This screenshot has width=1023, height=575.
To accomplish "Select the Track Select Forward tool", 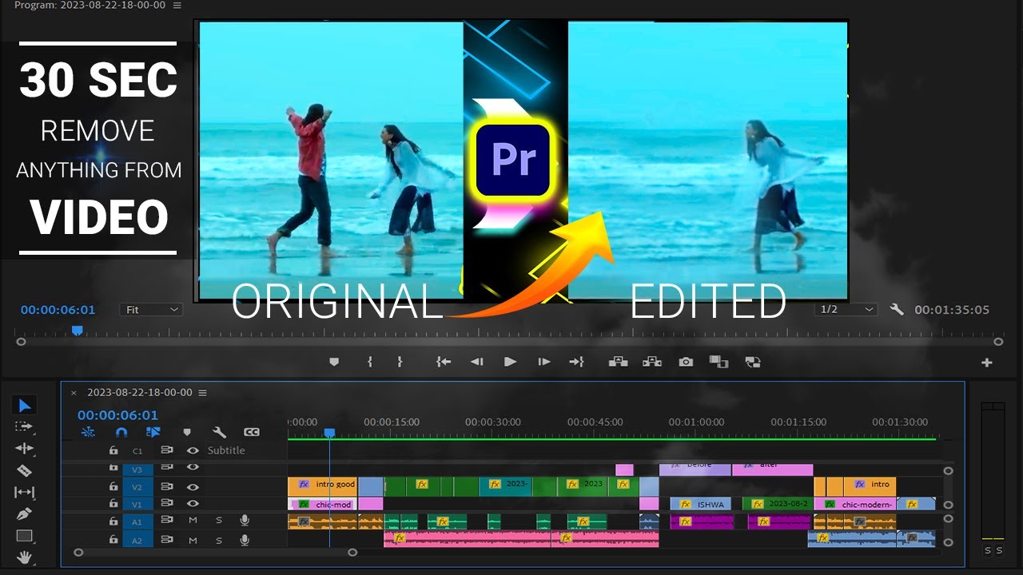I will (x=24, y=427).
